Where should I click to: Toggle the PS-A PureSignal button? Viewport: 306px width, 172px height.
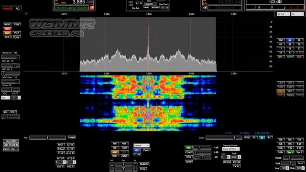17,33
